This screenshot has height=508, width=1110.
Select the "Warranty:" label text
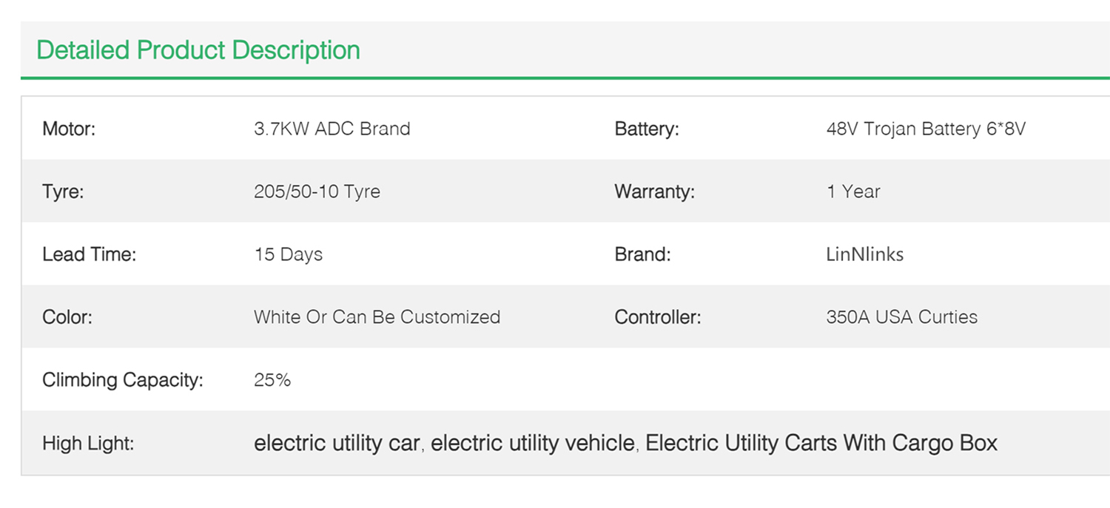(x=654, y=192)
